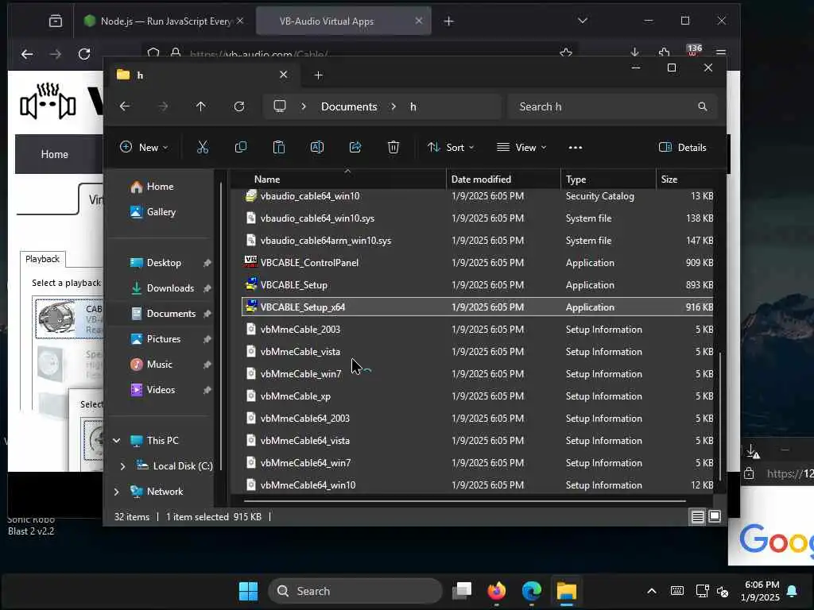Viewport: 814px width, 610px height.
Task: Refresh the File Explorer folder view
Action: [x=239, y=106]
